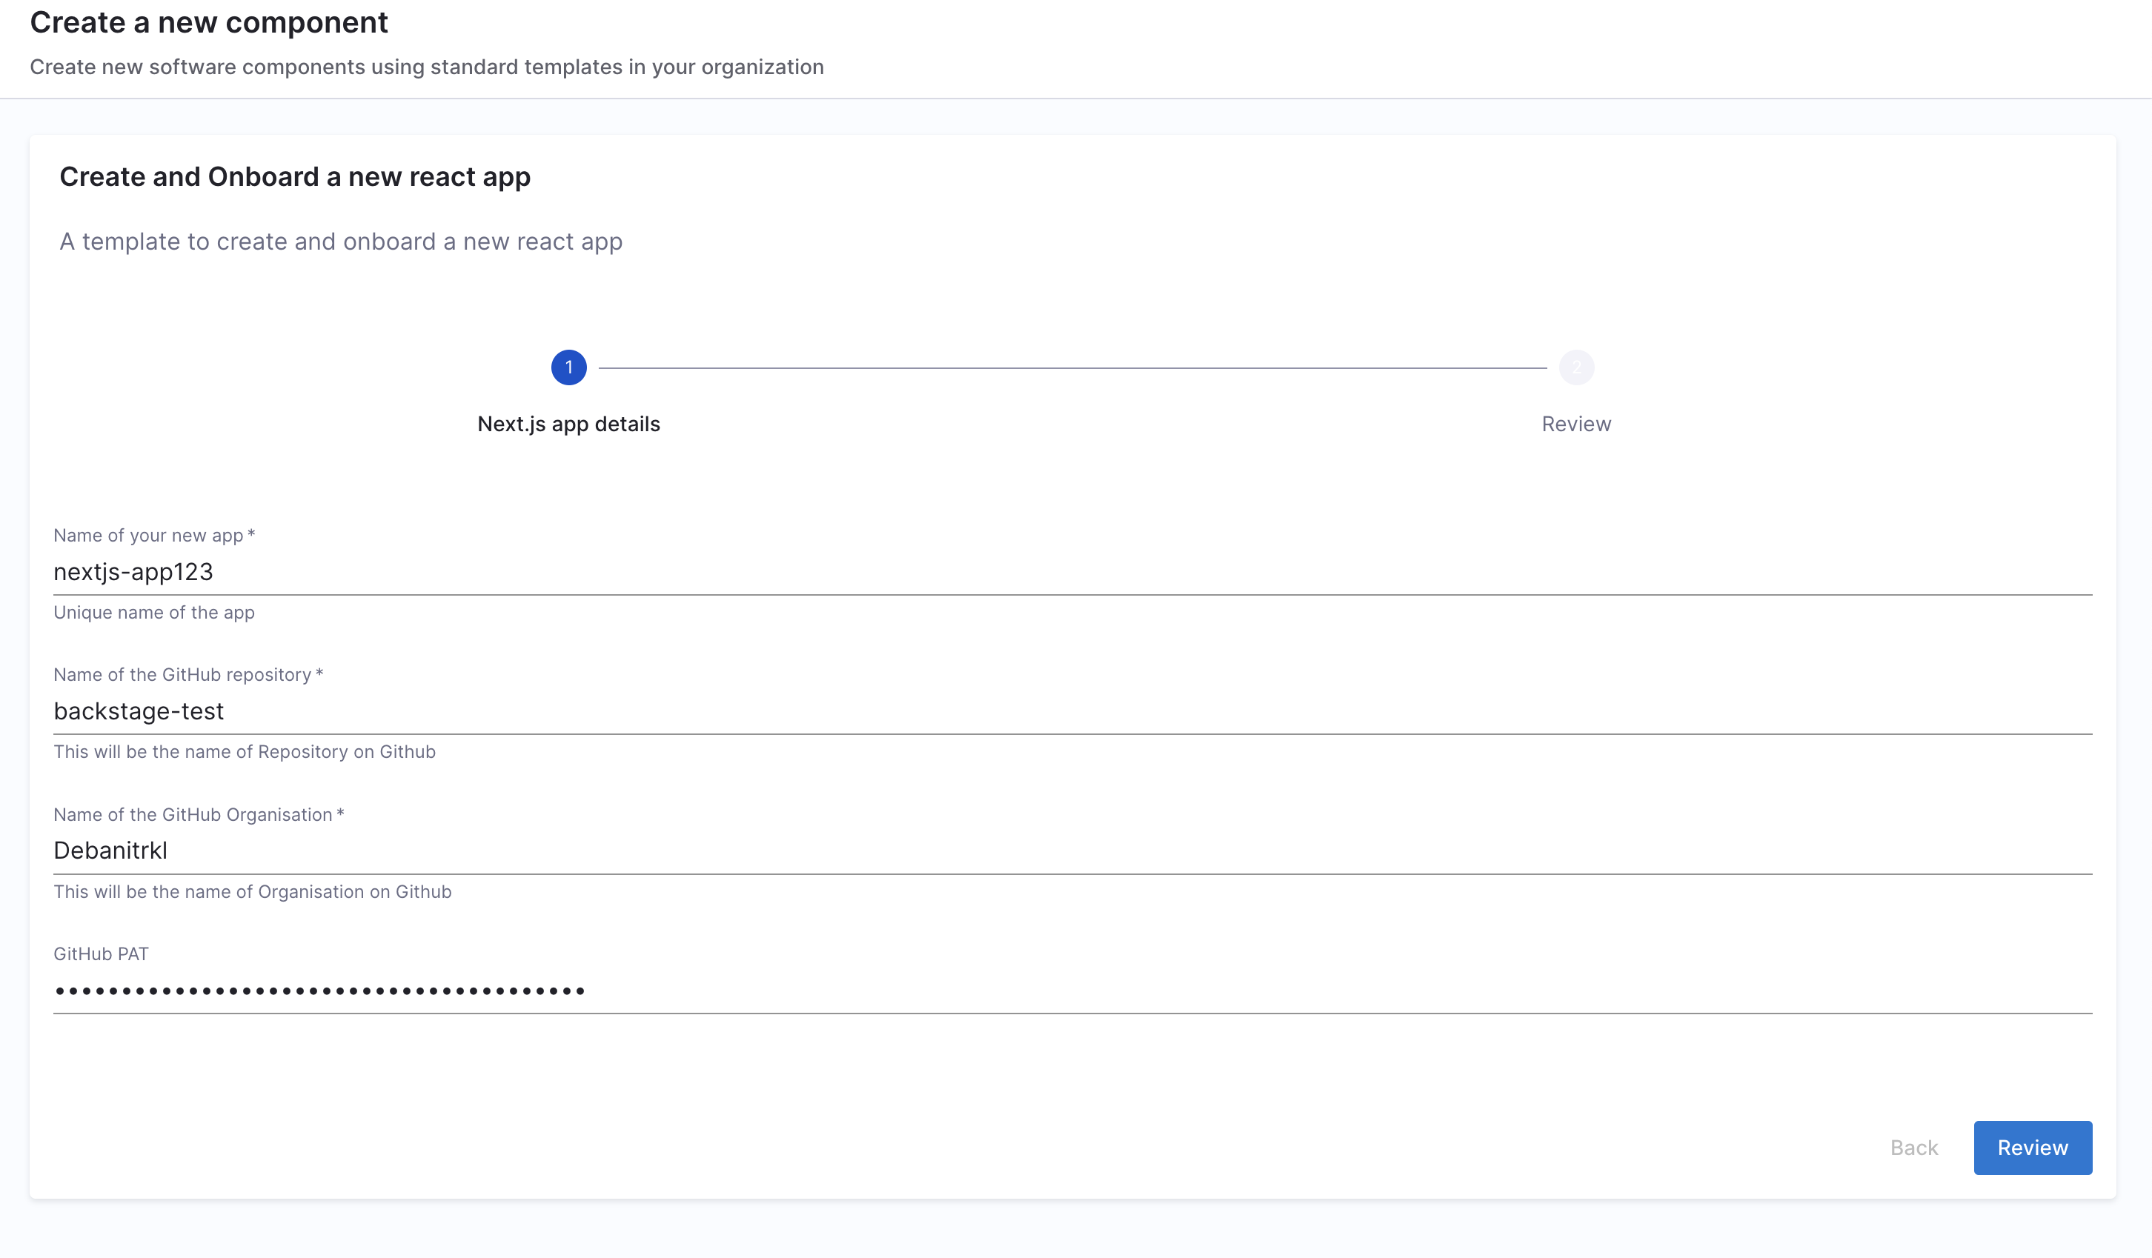The height and width of the screenshot is (1258, 2152).
Task: Click the 'GitHub PAT' label
Action: [101, 954]
